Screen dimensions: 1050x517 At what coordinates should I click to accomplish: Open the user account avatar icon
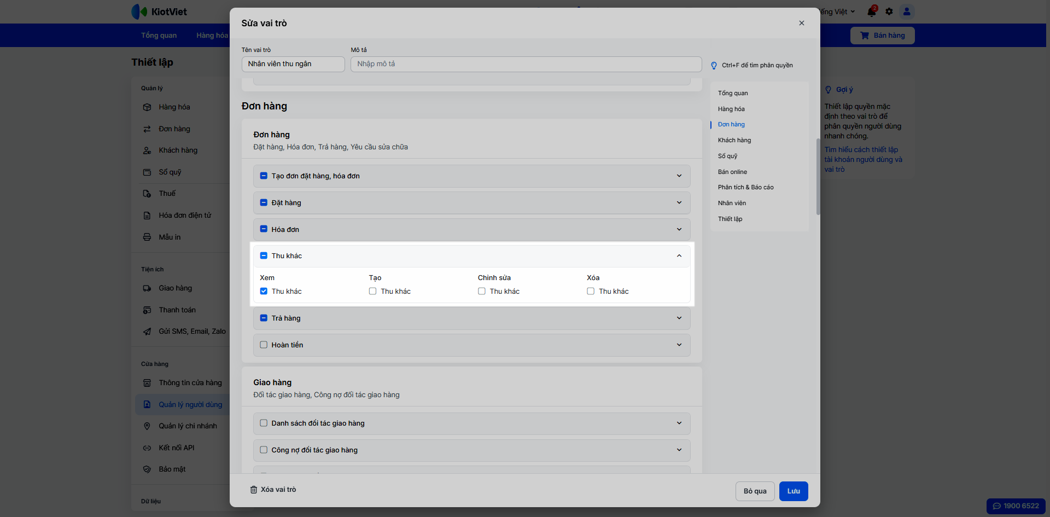(x=907, y=11)
